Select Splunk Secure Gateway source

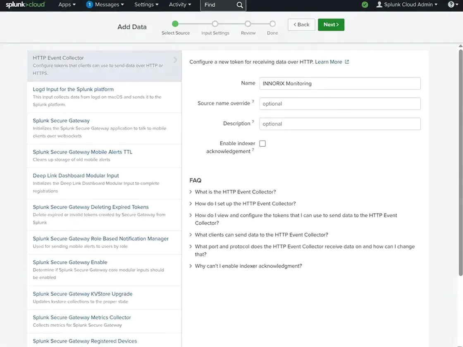click(x=105, y=128)
